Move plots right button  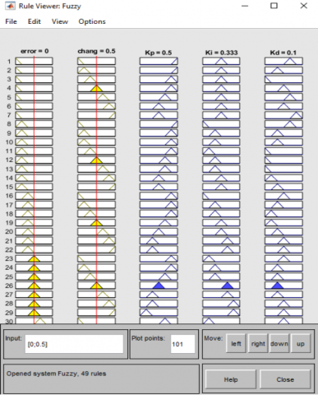tap(258, 344)
